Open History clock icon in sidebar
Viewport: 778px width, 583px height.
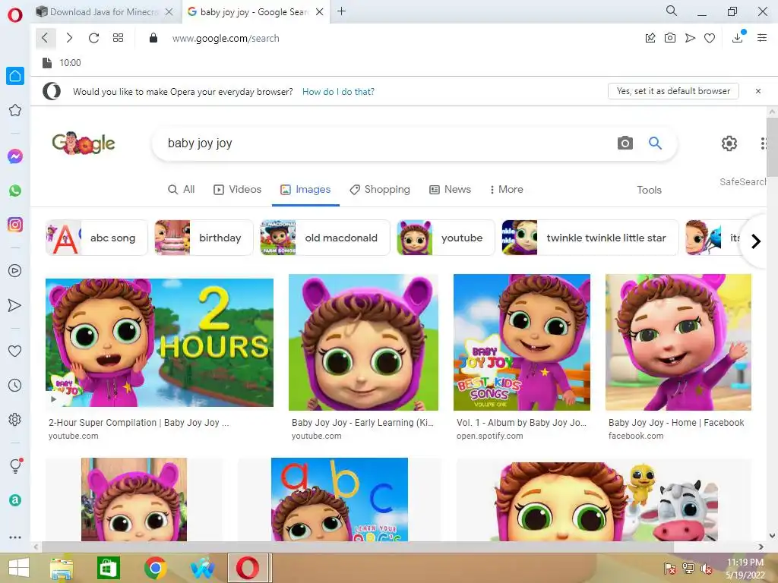click(x=15, y=385)
